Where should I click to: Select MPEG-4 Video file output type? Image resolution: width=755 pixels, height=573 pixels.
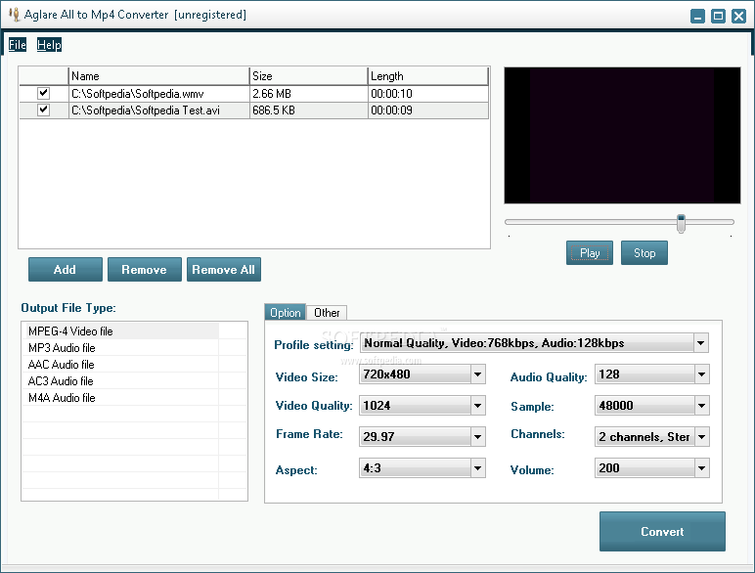[x=120, y=331]
